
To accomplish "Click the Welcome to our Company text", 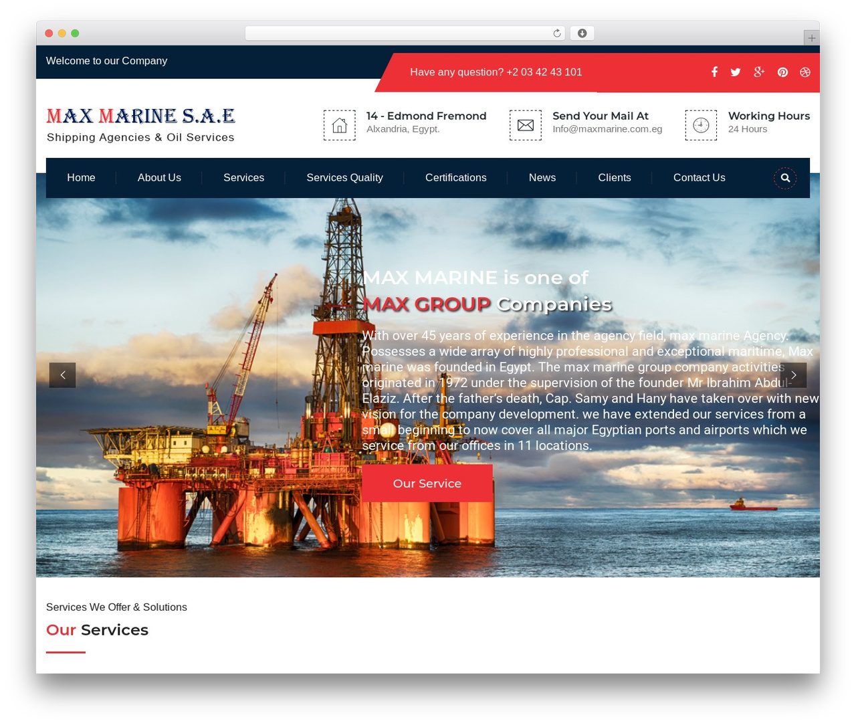I will (x=106, y=61).
